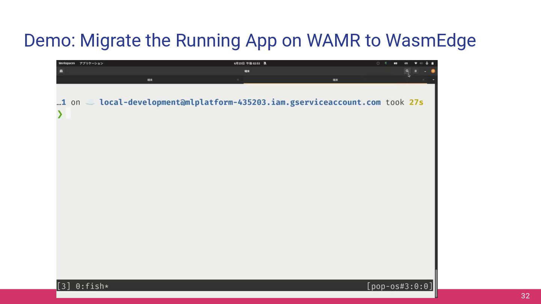Click the green app indicator icon
541x304 pixels.
coord(386,63)
